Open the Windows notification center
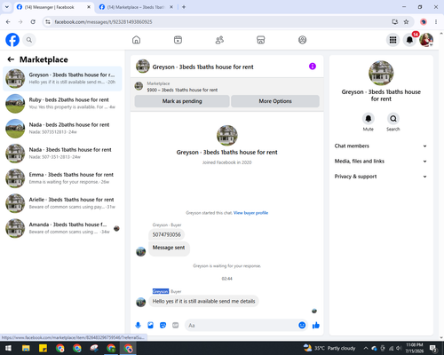 (x=433, y=348)
